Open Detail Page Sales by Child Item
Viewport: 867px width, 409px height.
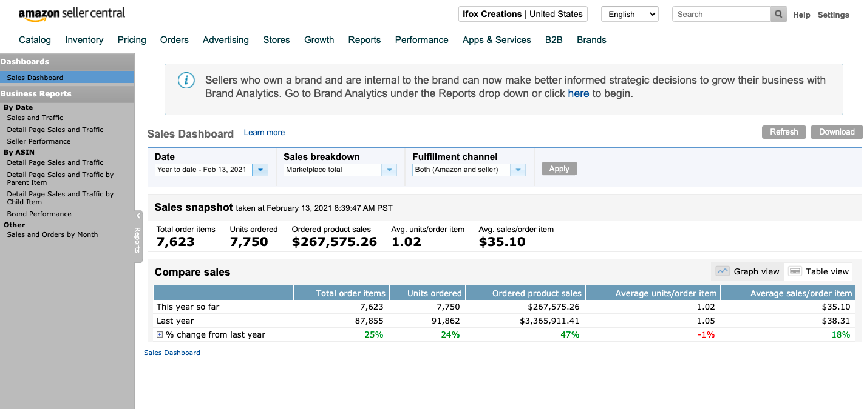(x=60, y=198)
